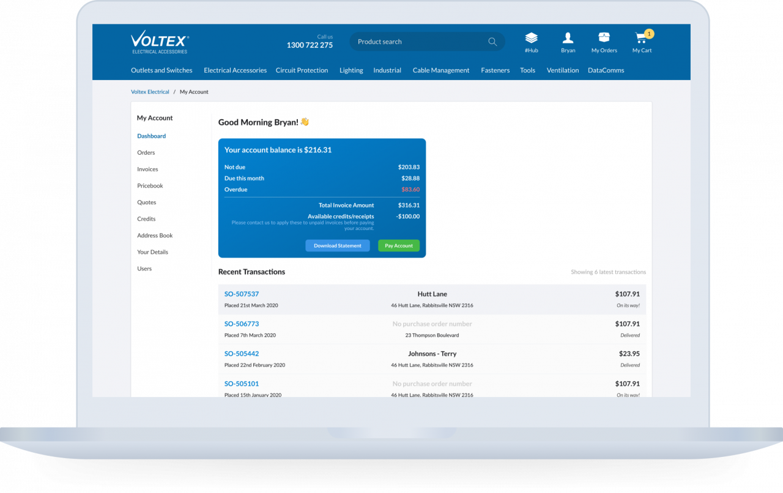
Task: Open order SO-507537
Action: click(x=242, y=294)
